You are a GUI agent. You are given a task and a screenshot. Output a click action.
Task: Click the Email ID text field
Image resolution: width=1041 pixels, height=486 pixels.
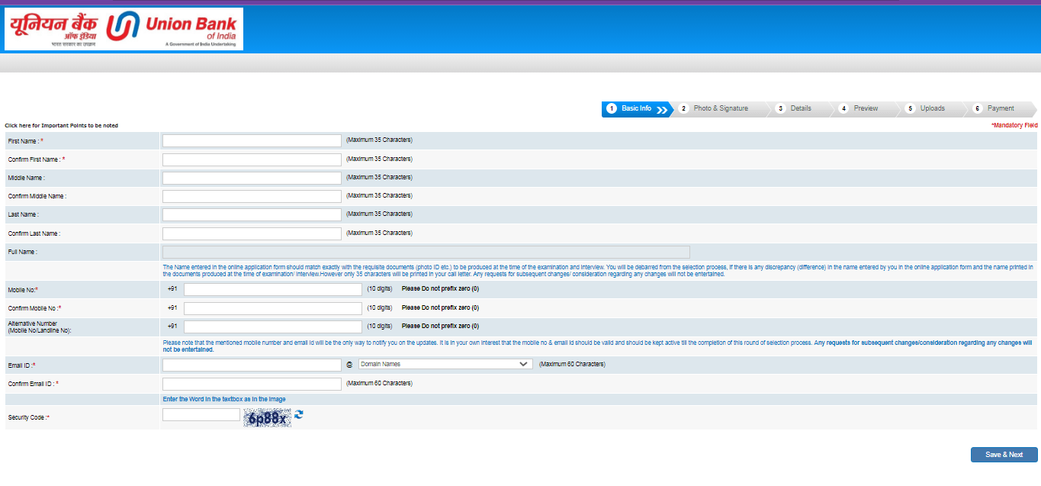tap(252, 365)
